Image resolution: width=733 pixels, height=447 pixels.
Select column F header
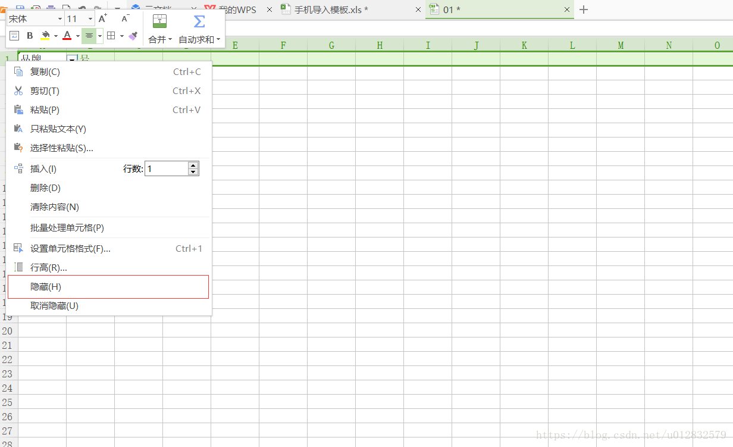pyautogui.click(x=283, y=45)
